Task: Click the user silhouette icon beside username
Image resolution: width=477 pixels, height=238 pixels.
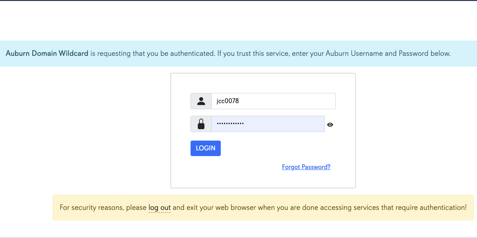Action: click(201, 101)
